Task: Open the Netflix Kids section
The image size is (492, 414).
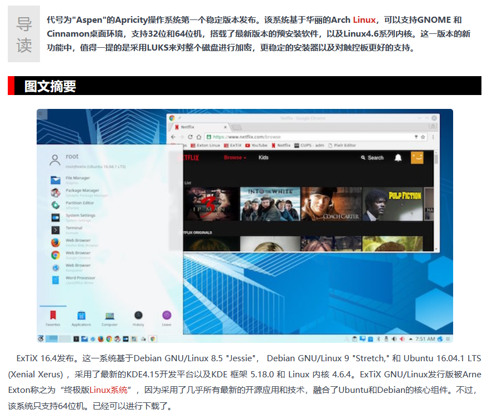Action: tap(263, 158)
